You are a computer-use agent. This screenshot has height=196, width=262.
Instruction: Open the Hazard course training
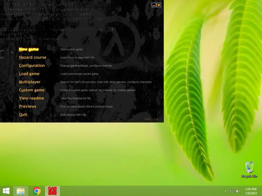click(x=32, y=57)
